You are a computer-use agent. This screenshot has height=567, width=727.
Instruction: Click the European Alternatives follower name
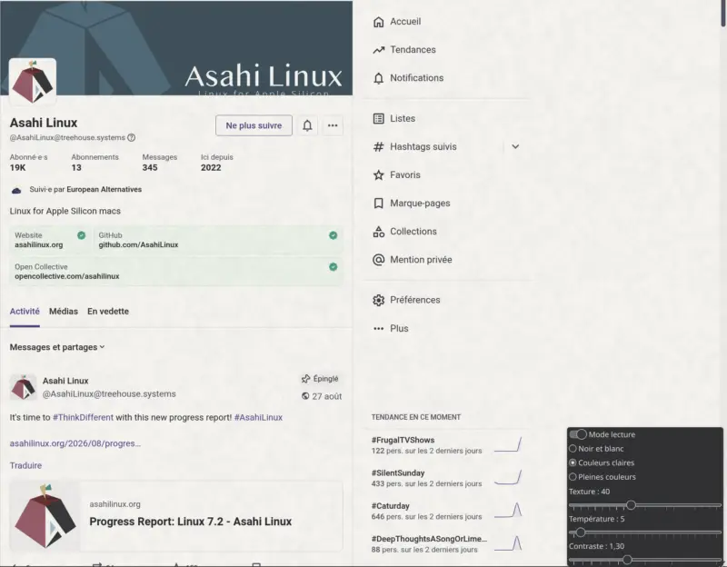104,190
